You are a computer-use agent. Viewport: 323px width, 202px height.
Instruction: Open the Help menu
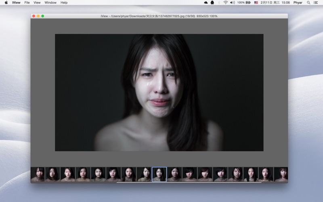click(64, 2)
